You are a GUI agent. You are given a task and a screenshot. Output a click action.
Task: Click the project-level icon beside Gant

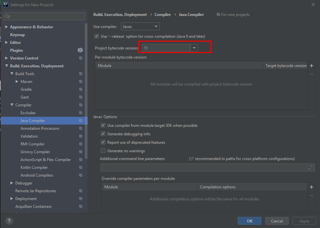click(x=81, y=97)
